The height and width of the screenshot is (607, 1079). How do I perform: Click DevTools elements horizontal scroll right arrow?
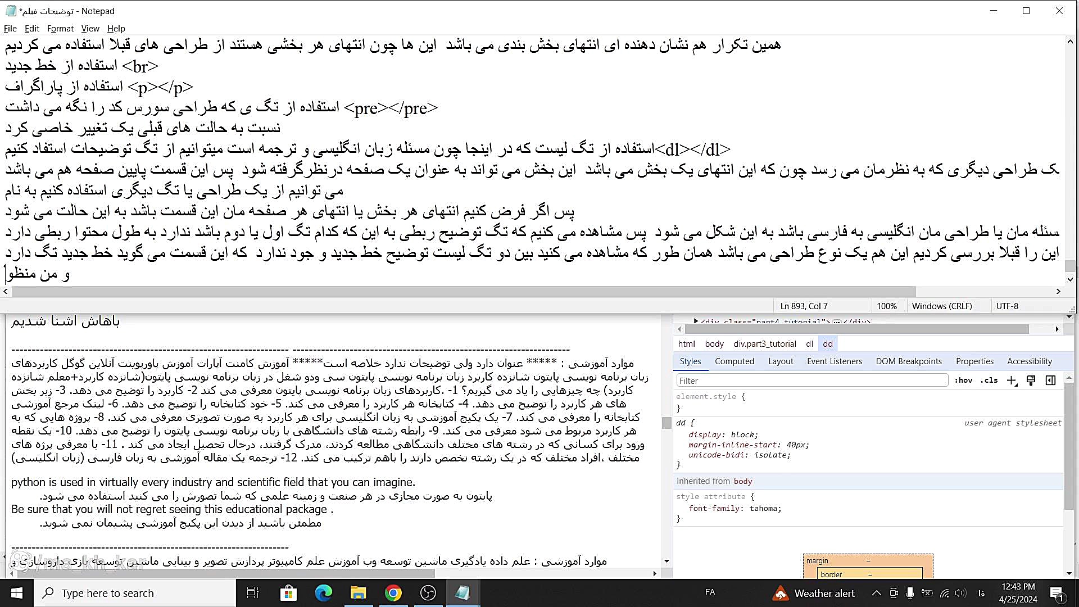(x=1057, y=329)
